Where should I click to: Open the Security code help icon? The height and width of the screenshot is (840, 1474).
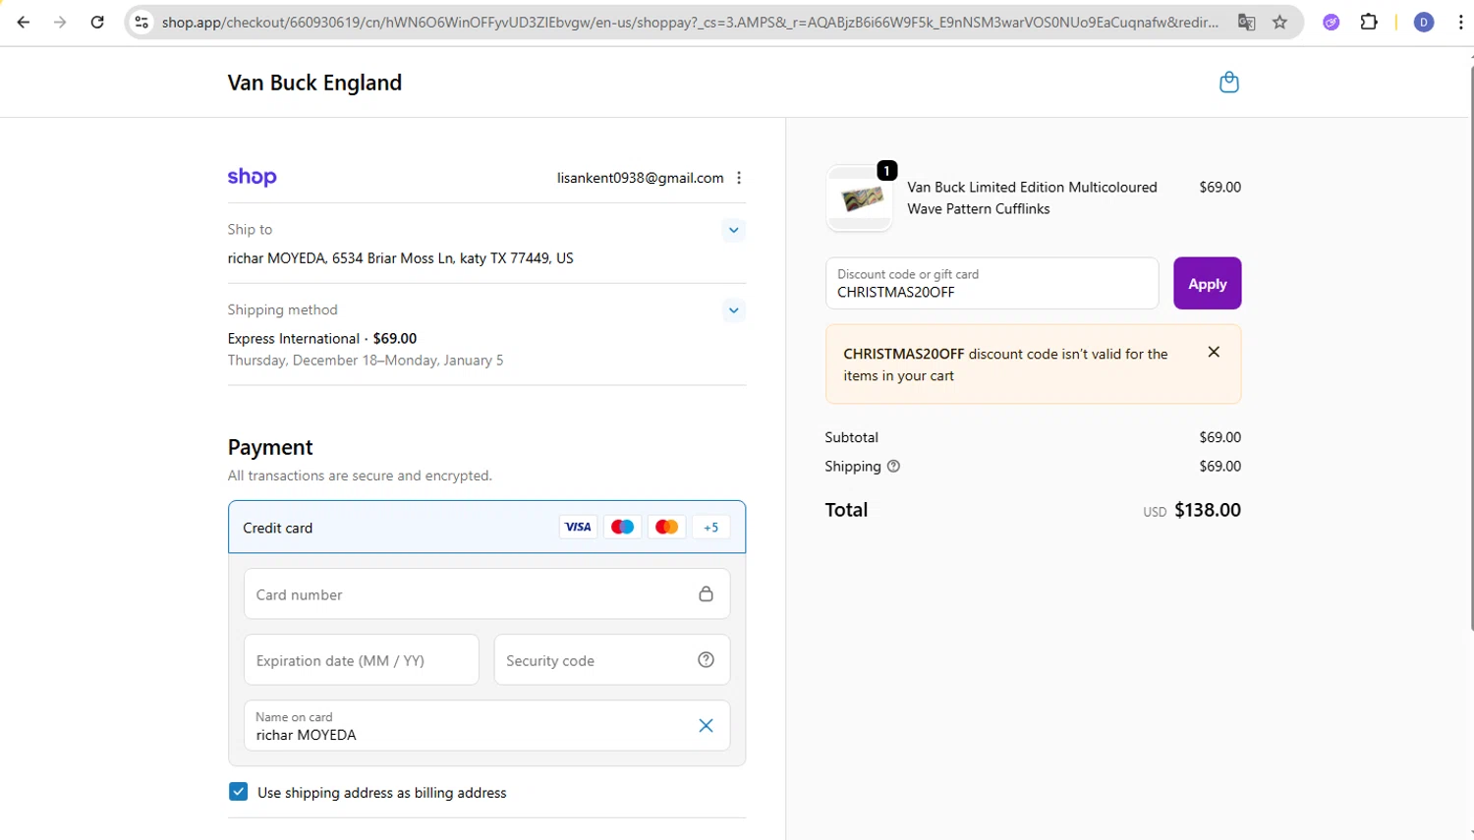(x=706, y=660)
